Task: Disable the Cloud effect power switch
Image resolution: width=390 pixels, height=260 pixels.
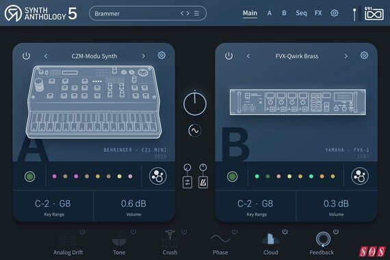Action: tap(285, 232)
